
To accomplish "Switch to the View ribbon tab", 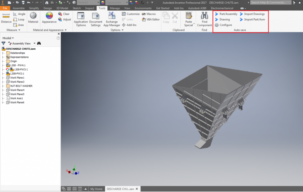I will (127, 8).
